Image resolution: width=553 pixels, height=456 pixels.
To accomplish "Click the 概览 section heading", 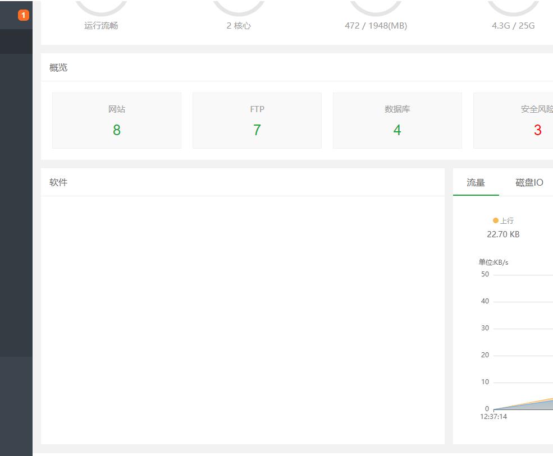I will [x=58, y=68].
